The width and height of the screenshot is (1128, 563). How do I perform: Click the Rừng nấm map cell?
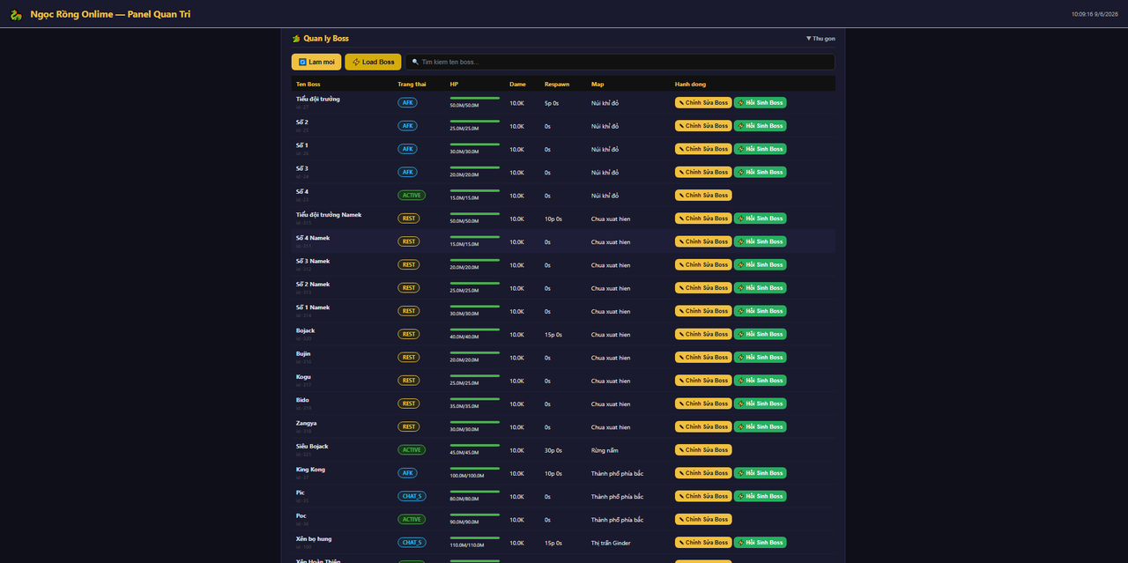pos(605,450)
